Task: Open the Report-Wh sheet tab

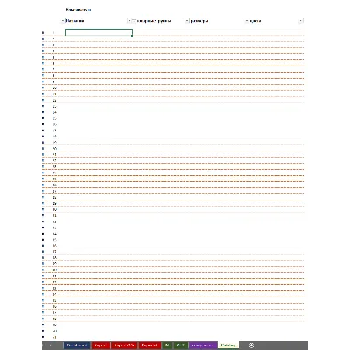Action: click(x=124, y=346)
